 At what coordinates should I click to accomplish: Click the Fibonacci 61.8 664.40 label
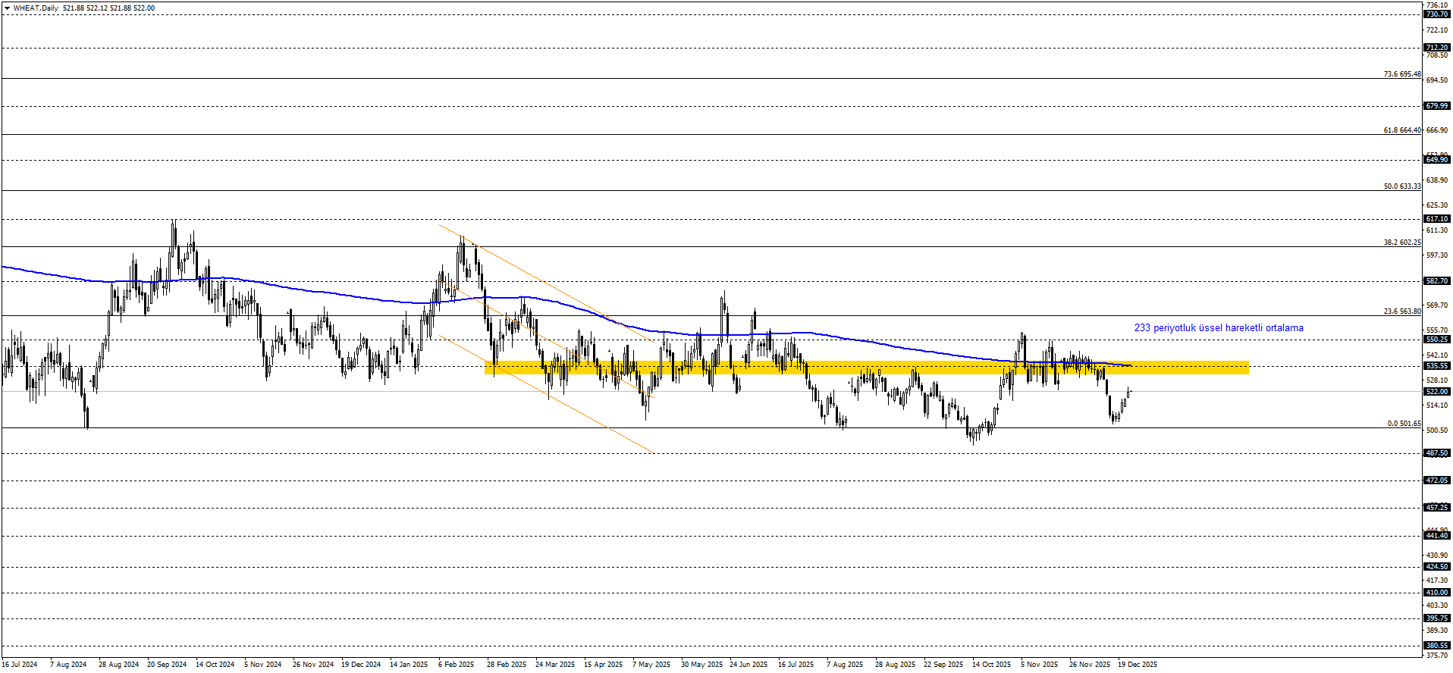[1401, 130]
